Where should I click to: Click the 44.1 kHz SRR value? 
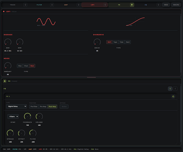tap(8, 51)
